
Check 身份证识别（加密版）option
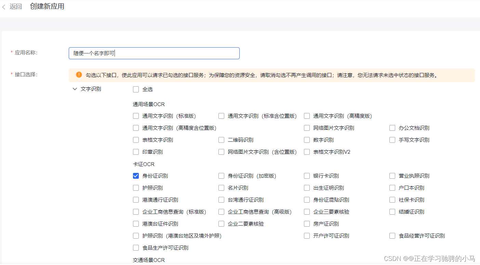pyautogui.click(x=221, y=176)
